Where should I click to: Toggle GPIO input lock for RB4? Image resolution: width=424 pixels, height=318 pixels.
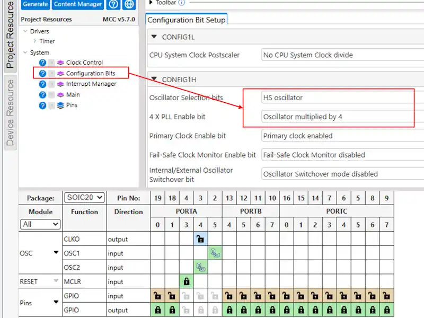tap(229, 296)
